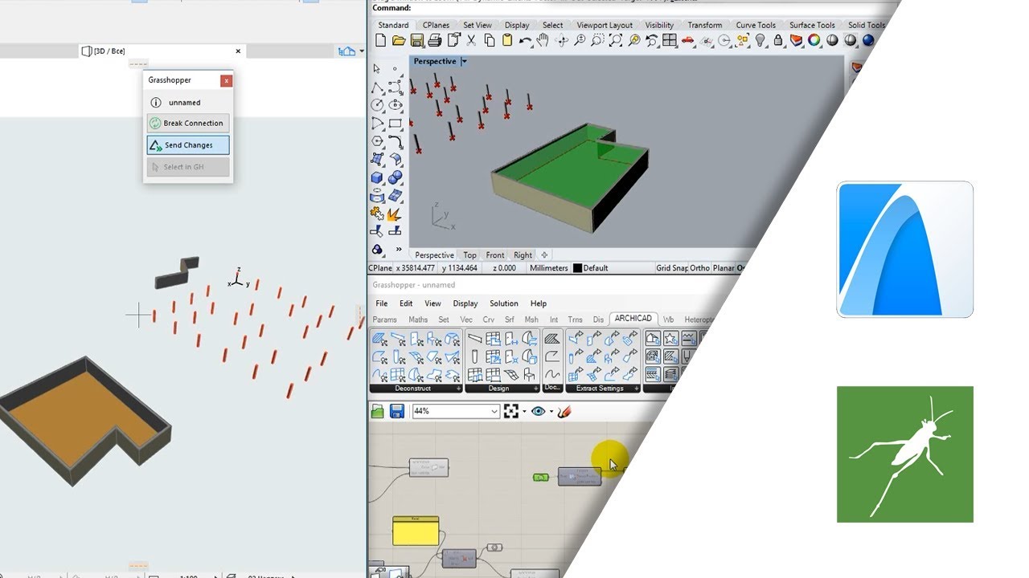
Task: Close the Grasshopper palette with red X
Action: 227,80
